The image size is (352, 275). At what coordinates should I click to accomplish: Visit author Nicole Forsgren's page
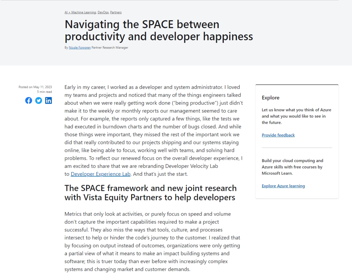point(80,47)
